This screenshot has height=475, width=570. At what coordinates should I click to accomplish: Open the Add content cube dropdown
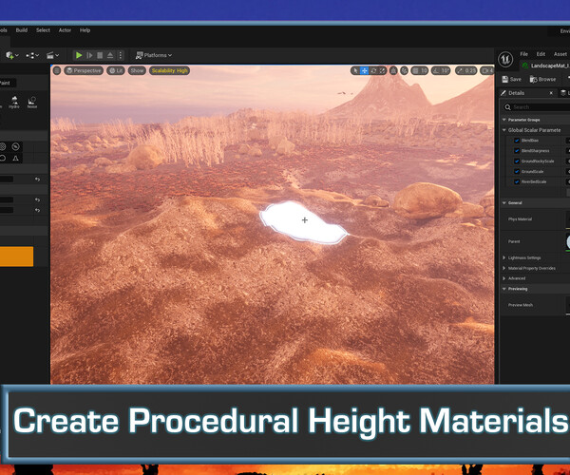point(12,55)
